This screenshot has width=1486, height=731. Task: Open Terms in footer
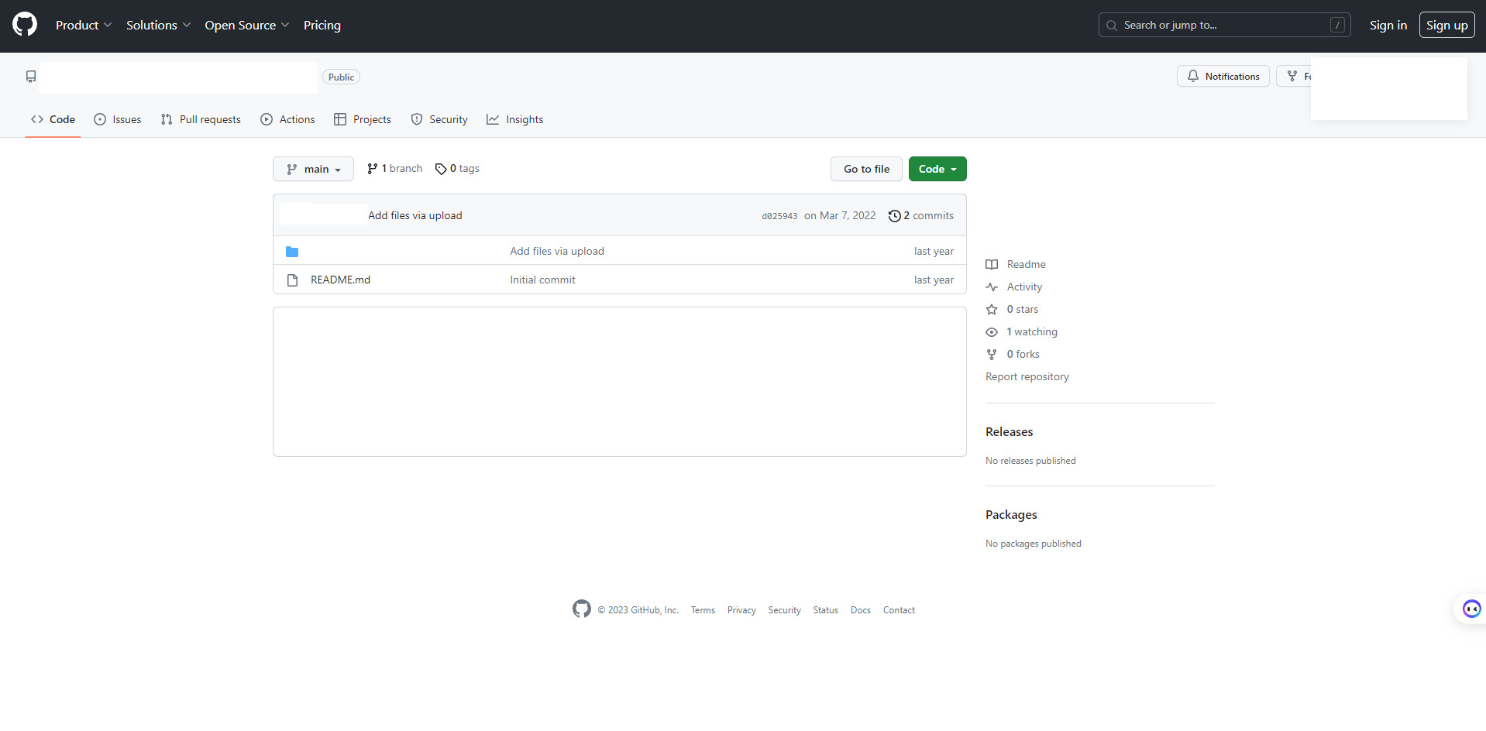pos(703,610)
